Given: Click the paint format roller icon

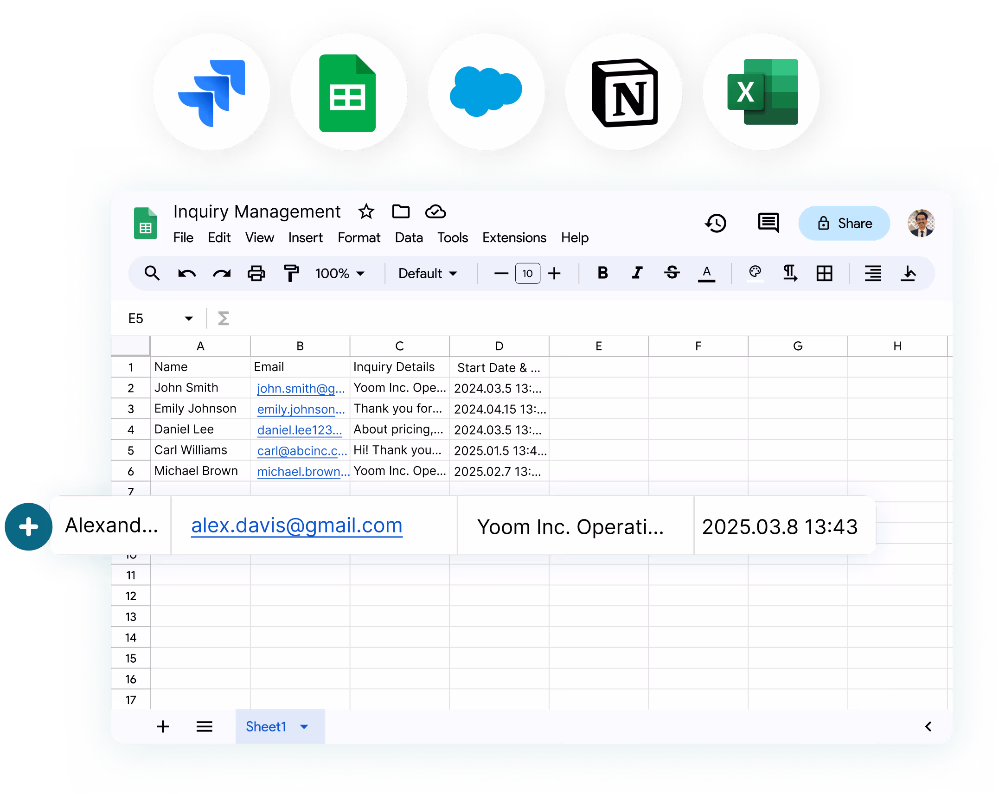Looking at the screenshot, I should click(x=291, y=273).
